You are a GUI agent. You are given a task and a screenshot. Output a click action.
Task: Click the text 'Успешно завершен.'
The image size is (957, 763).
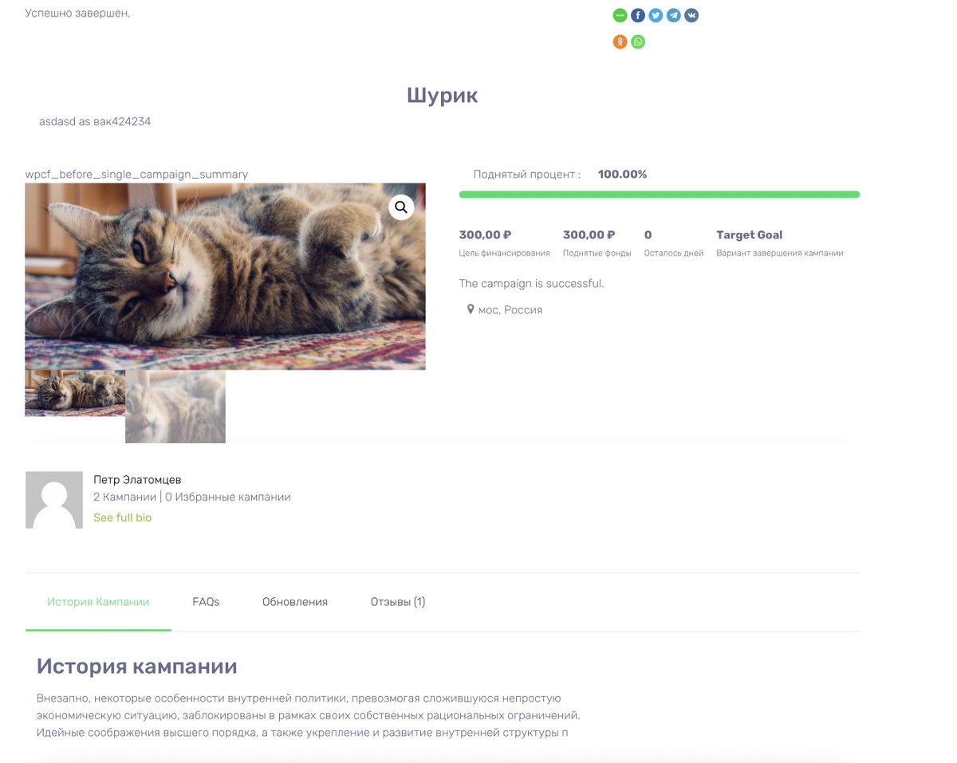pos(77,13)
